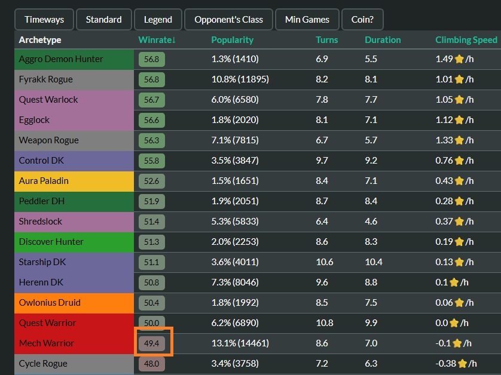Open the Min Games dropdown

click(307, 20)
